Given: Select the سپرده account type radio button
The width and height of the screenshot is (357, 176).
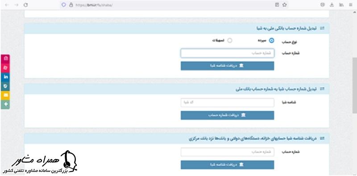Looking at the screenshot, I should (x=272, y=41).
